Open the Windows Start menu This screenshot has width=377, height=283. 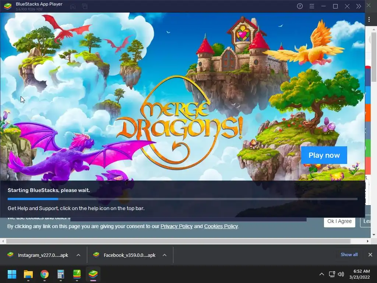coord(12,274)
